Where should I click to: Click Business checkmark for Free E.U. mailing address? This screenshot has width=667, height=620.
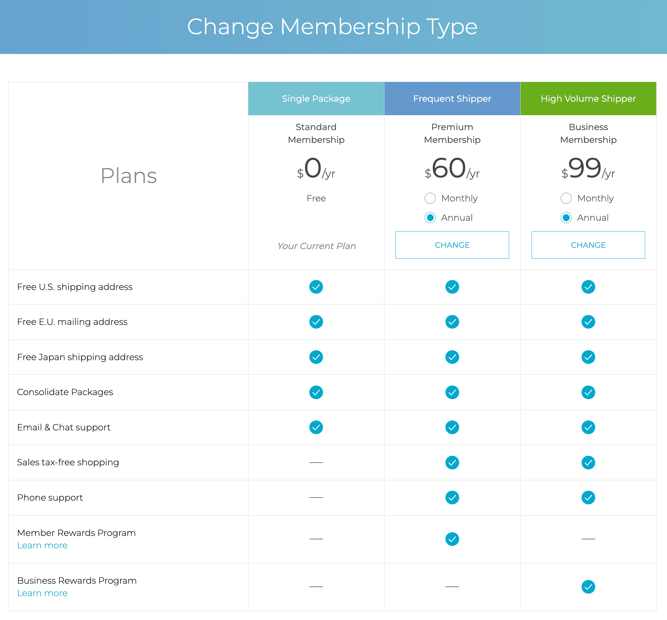(x=588, y=322)
